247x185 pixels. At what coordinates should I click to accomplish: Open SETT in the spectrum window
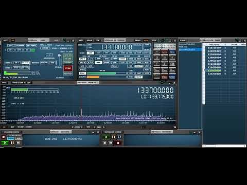[x=4, y=83]
